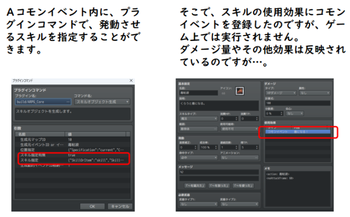Click the skill description text box
This screenshot has height=217, width=350.
[219, 105]
